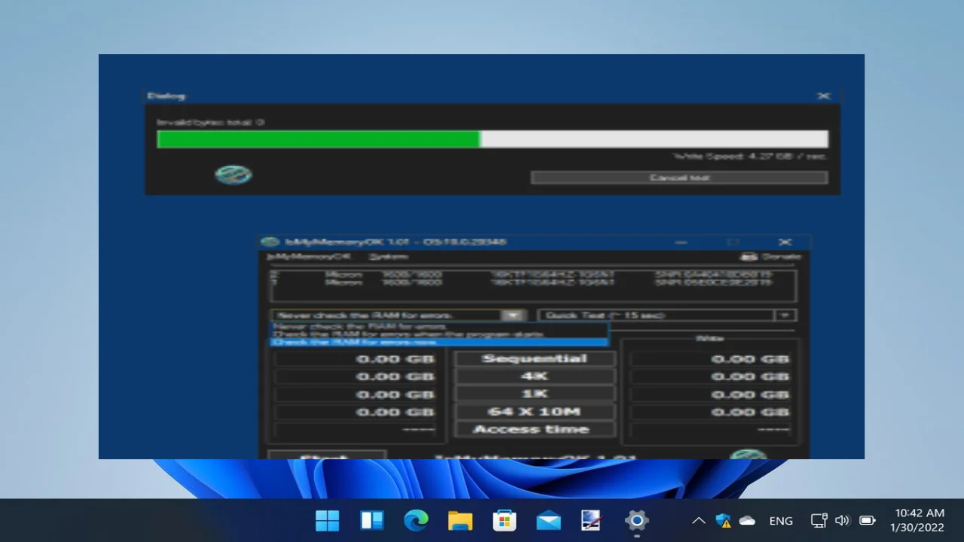Click the IsMyMemoryOK title bar app icon
Screen dimensions: 964x542
(270, 242)
